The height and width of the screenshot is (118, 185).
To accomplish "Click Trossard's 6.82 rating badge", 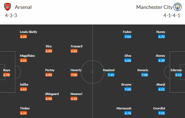I will [x=74, y=51].
